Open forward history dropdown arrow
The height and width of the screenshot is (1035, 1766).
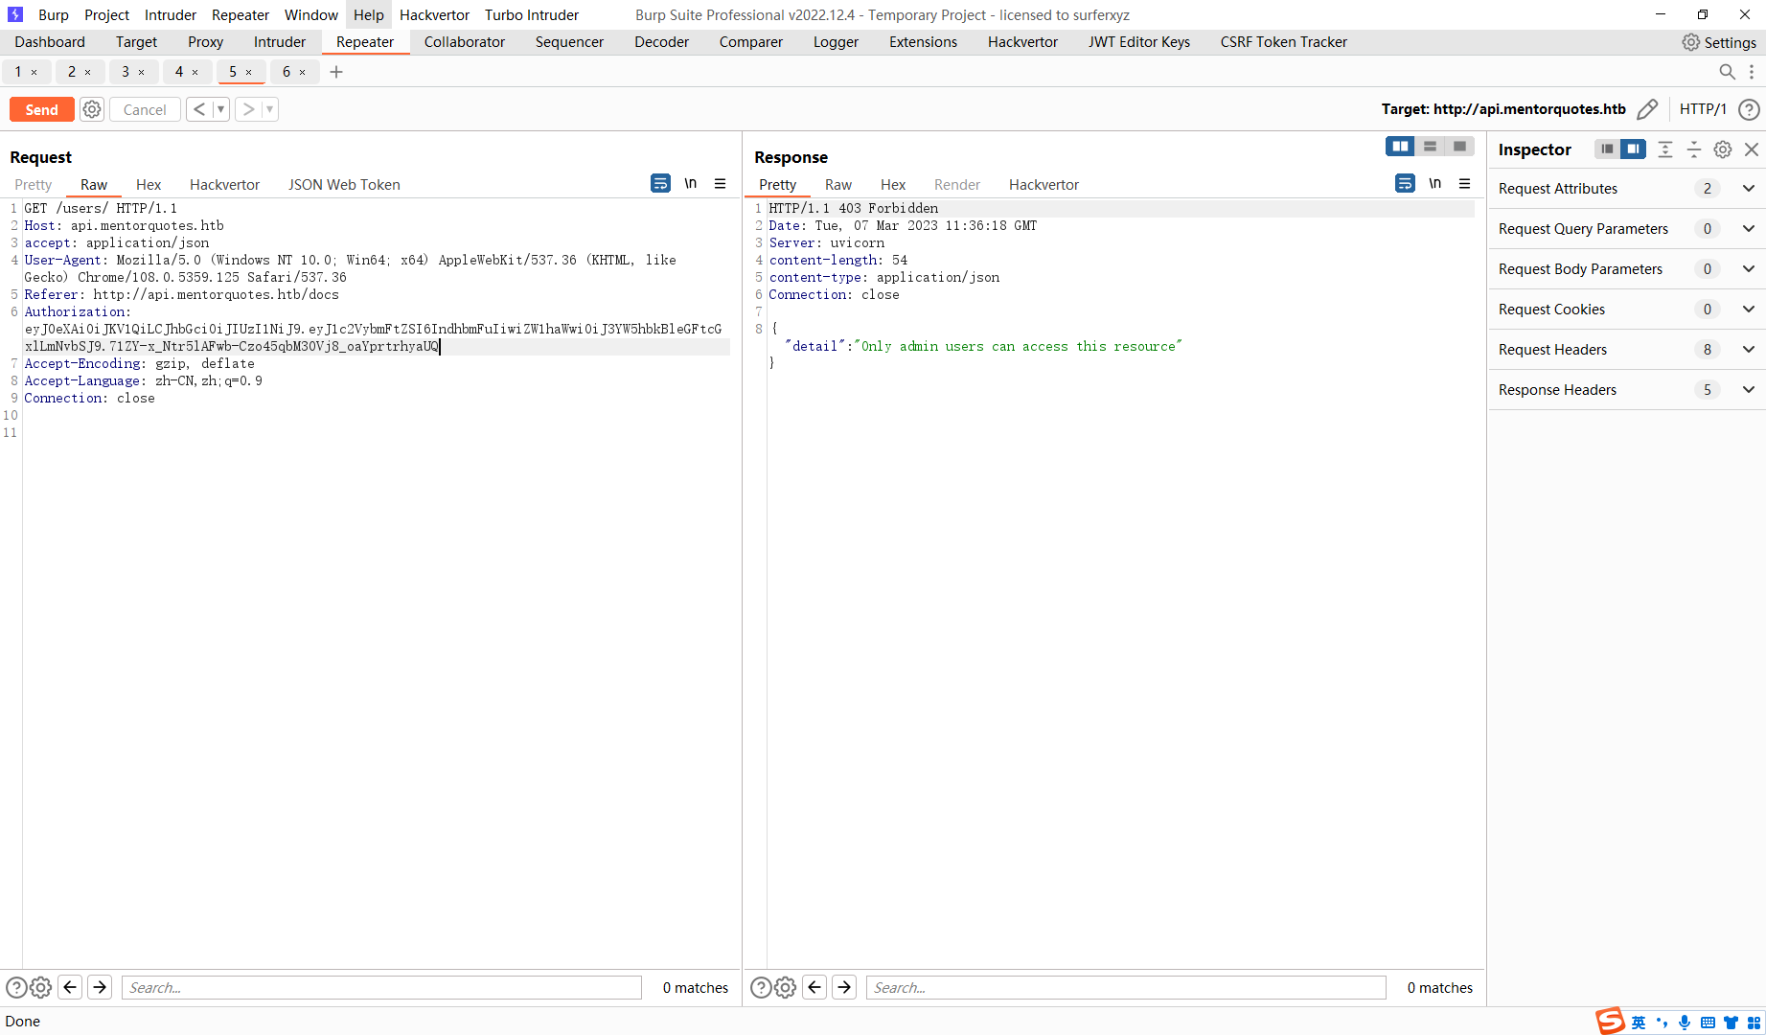[x=270, y=109]
